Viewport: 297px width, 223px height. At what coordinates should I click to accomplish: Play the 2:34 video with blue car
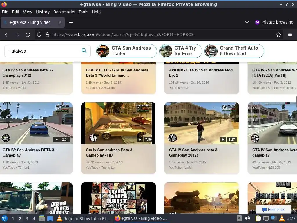tap(36, 123)
